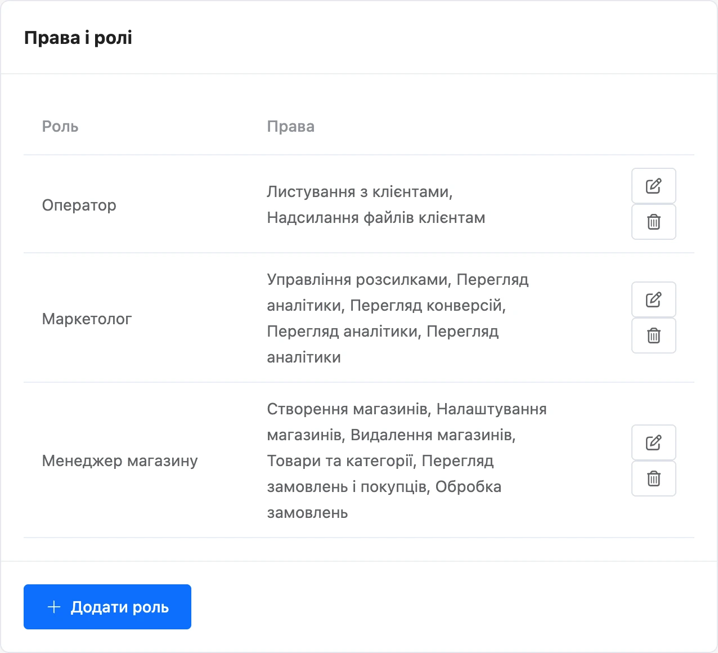Select the Оператор role name
The height and width of the screenshot is (653, 718).
[x=79, y=205]
